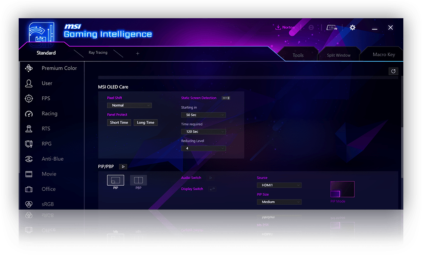Toggle Static Screen Detection switch
Screen dimensions: 422x255
(226, 98)
